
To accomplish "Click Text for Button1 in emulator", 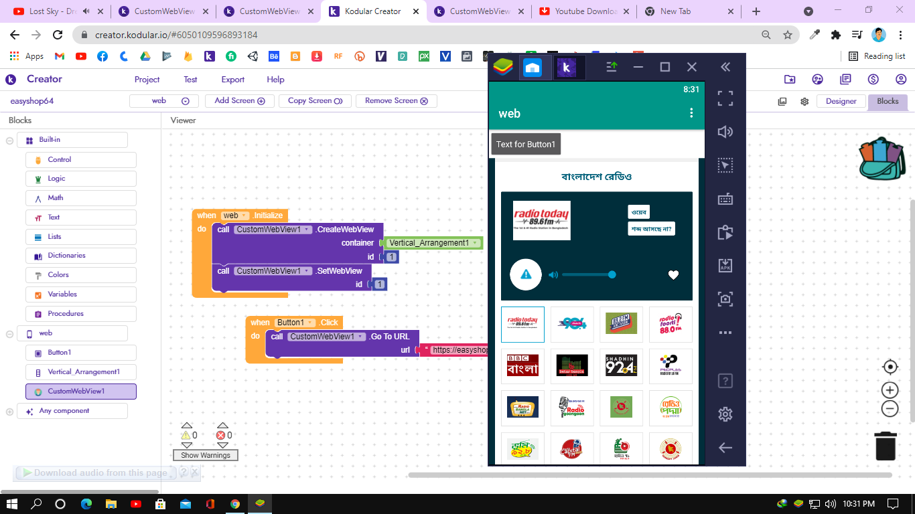I will pos(526,144).
